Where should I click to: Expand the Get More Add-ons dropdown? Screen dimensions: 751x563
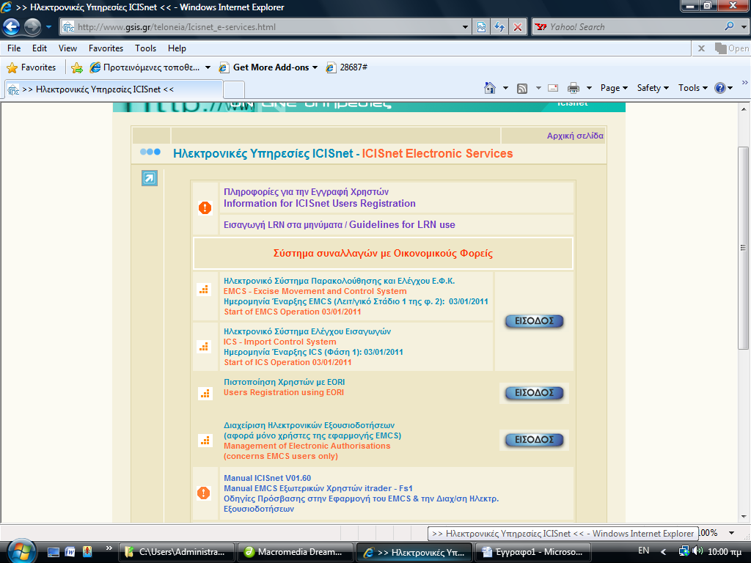(x=315, y=67)
